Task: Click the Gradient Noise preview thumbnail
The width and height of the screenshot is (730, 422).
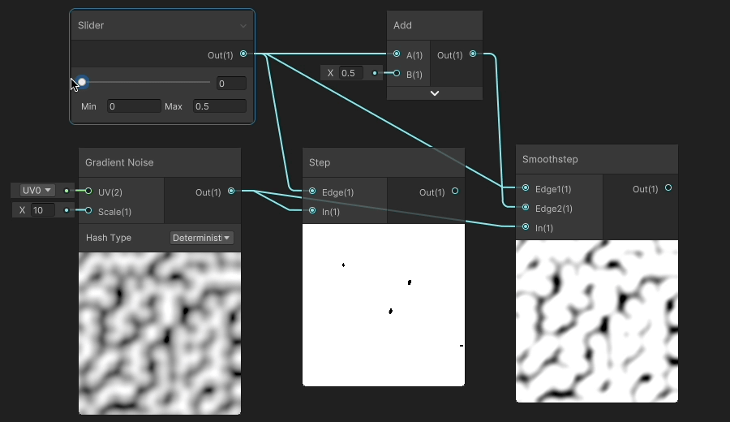Action: (x=160, y=334)
